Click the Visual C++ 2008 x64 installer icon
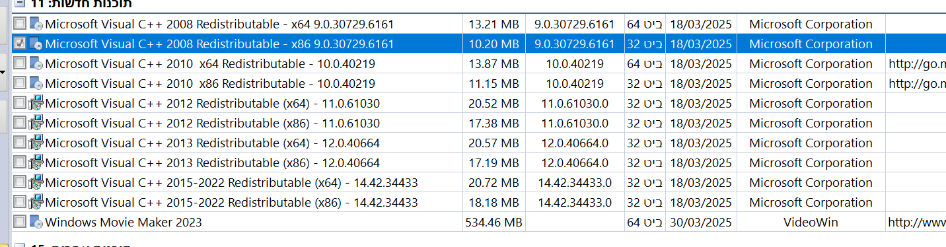Viewport: 946px width, 247px height. (36, 24)
